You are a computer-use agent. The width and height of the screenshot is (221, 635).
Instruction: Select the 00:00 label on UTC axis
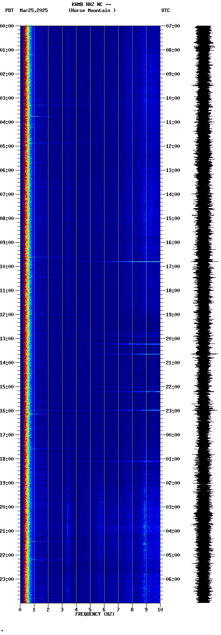tap(173, 435)
